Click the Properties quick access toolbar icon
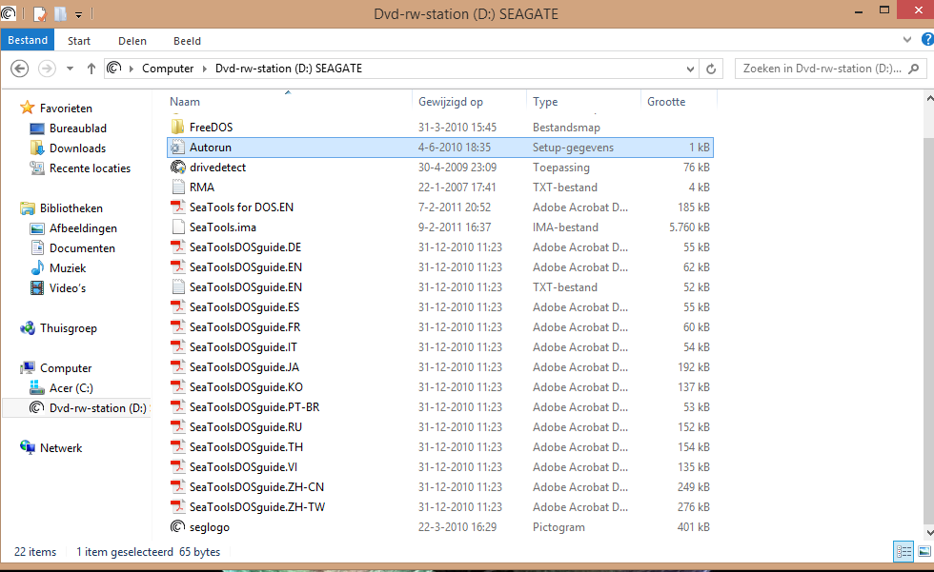The image size is (934, 572). pyautogui.click(x=40, y=13)
